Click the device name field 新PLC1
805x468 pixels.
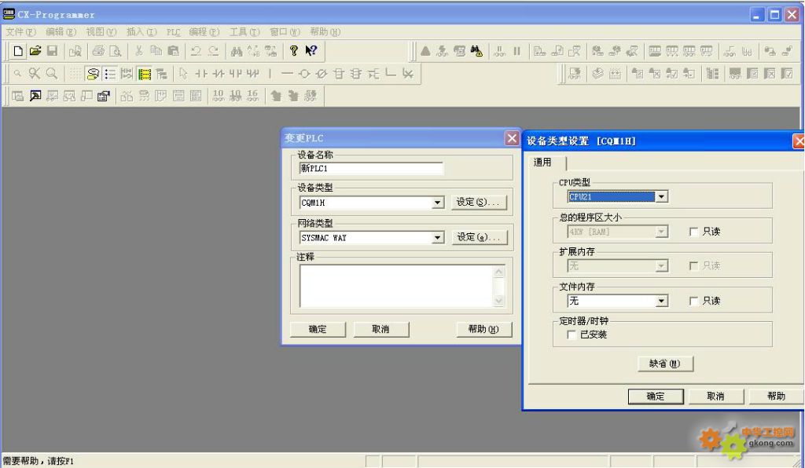pyautogui.click(x=371, y=168)
